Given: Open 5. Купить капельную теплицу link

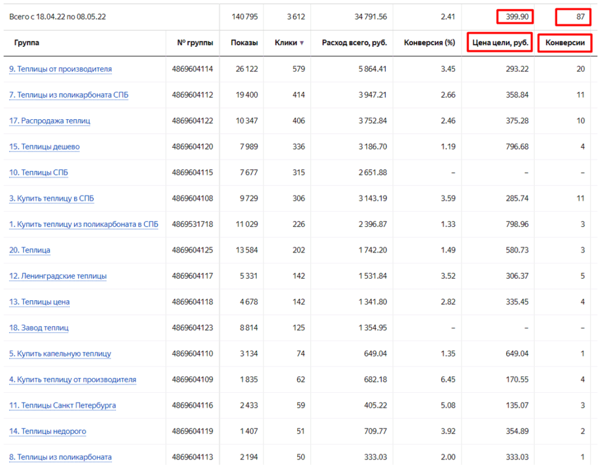Looking at the screenshot, I should pyautogui.click(x=60, y=354).
